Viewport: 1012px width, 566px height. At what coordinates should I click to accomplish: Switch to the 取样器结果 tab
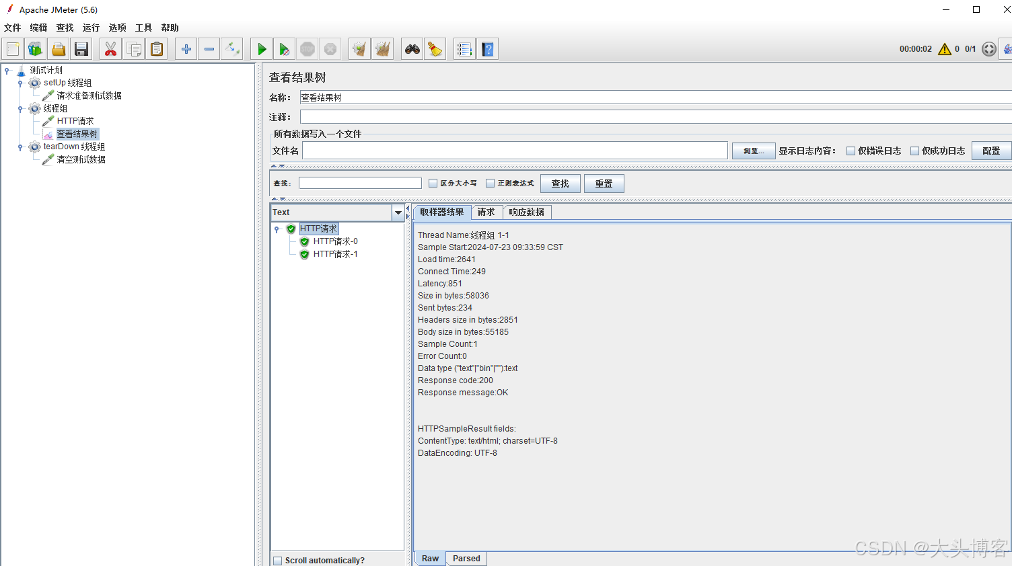pos(442,212)
